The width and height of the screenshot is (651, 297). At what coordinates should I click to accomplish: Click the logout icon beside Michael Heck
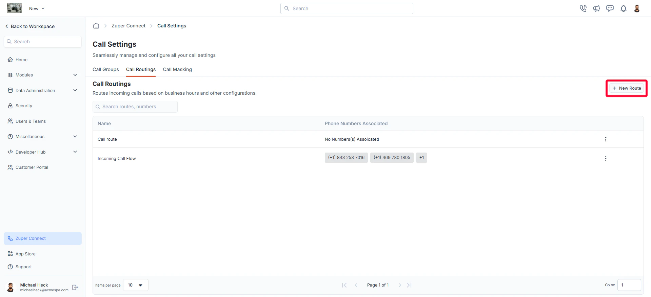point(75,288)
